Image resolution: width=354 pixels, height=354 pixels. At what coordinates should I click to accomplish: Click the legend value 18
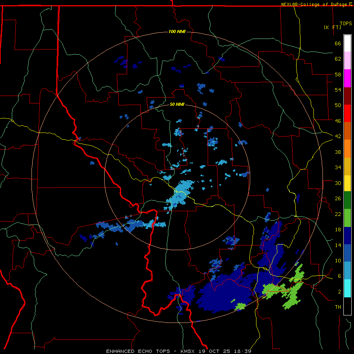click(338, 230)
